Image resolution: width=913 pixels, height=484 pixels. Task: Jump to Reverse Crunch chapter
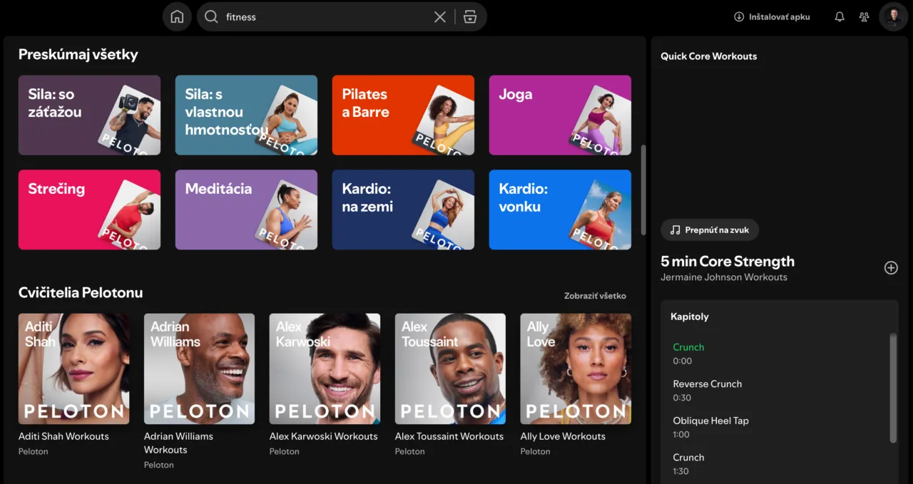(x=707, y=384)
